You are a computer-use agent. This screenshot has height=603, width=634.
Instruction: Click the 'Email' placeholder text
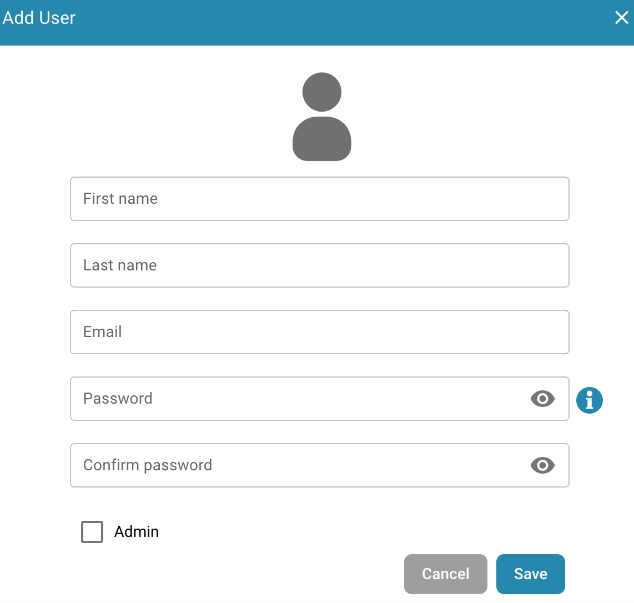pyautogui.click(x=102, y=331)
